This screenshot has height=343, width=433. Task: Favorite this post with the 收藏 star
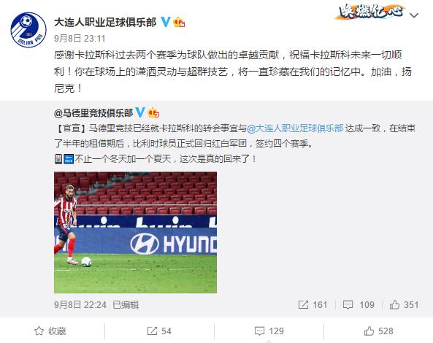(x=50, y=331)
